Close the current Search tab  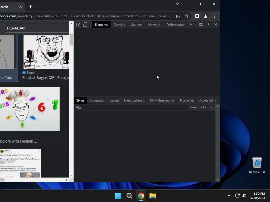pos(21,7)
